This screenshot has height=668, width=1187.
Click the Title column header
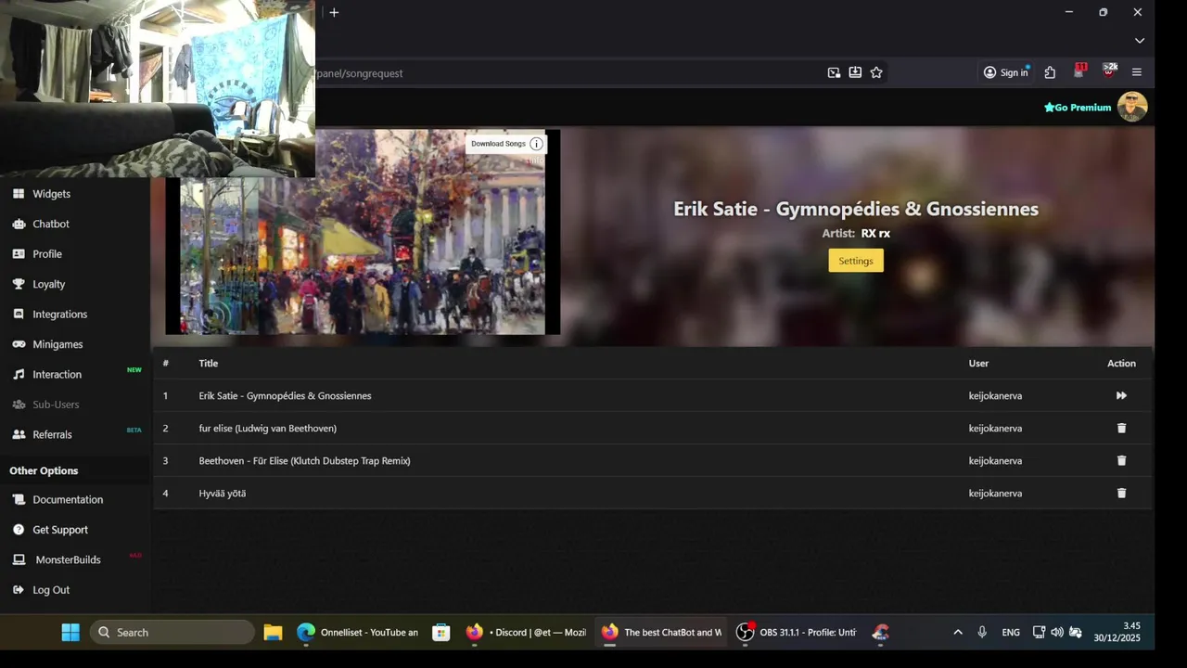[209, 363]
